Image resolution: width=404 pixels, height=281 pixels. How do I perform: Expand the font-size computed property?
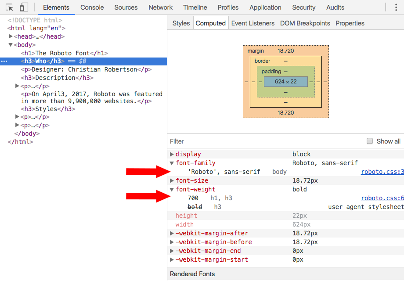[172, 180]
